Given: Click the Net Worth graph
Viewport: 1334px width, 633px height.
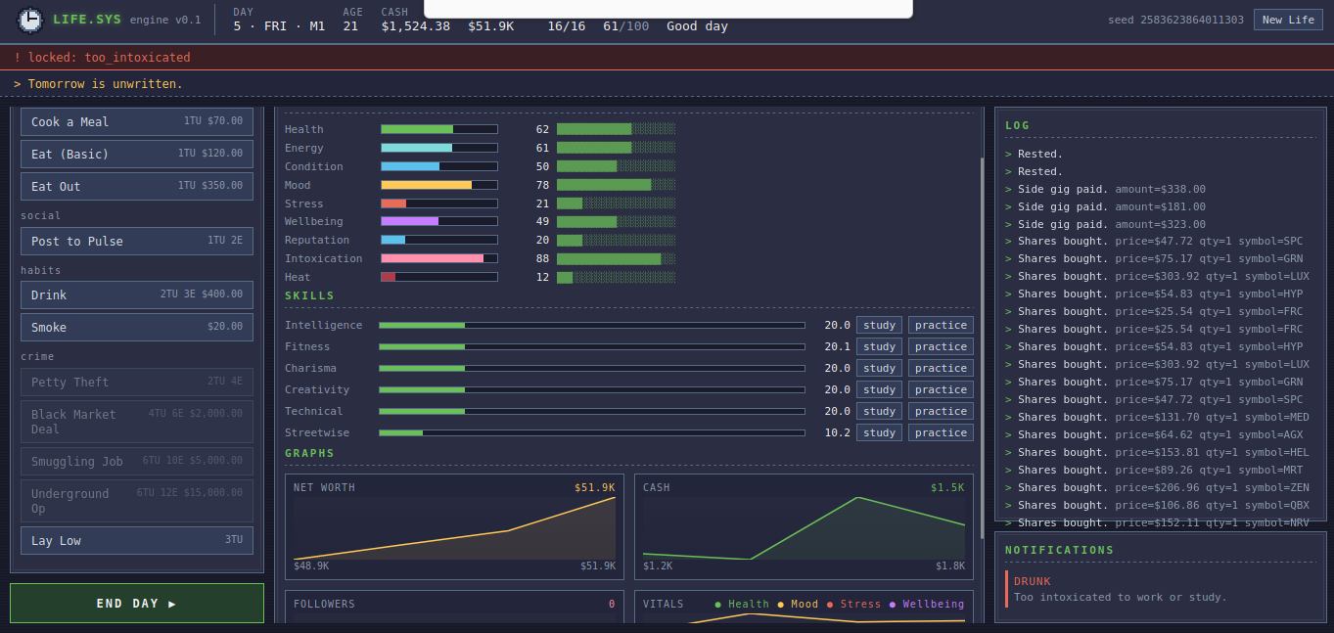Looking at the screenshot, I should pos(454,526).
